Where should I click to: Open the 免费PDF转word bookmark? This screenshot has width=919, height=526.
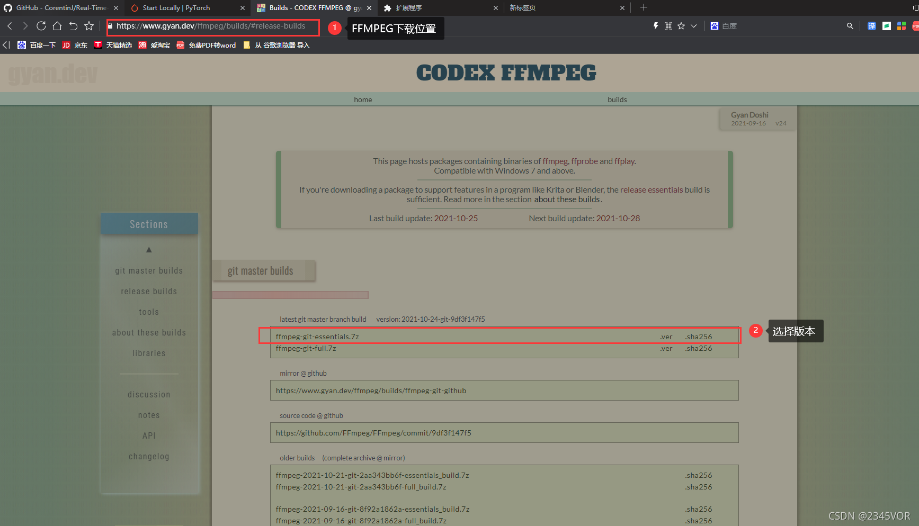pyautogui.click(x=206, y=46)
